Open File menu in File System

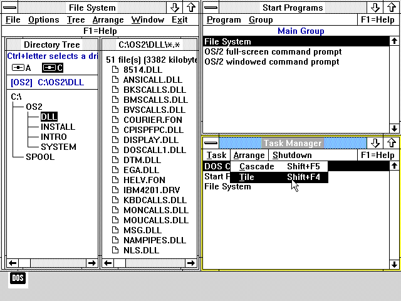pos(13,19)
